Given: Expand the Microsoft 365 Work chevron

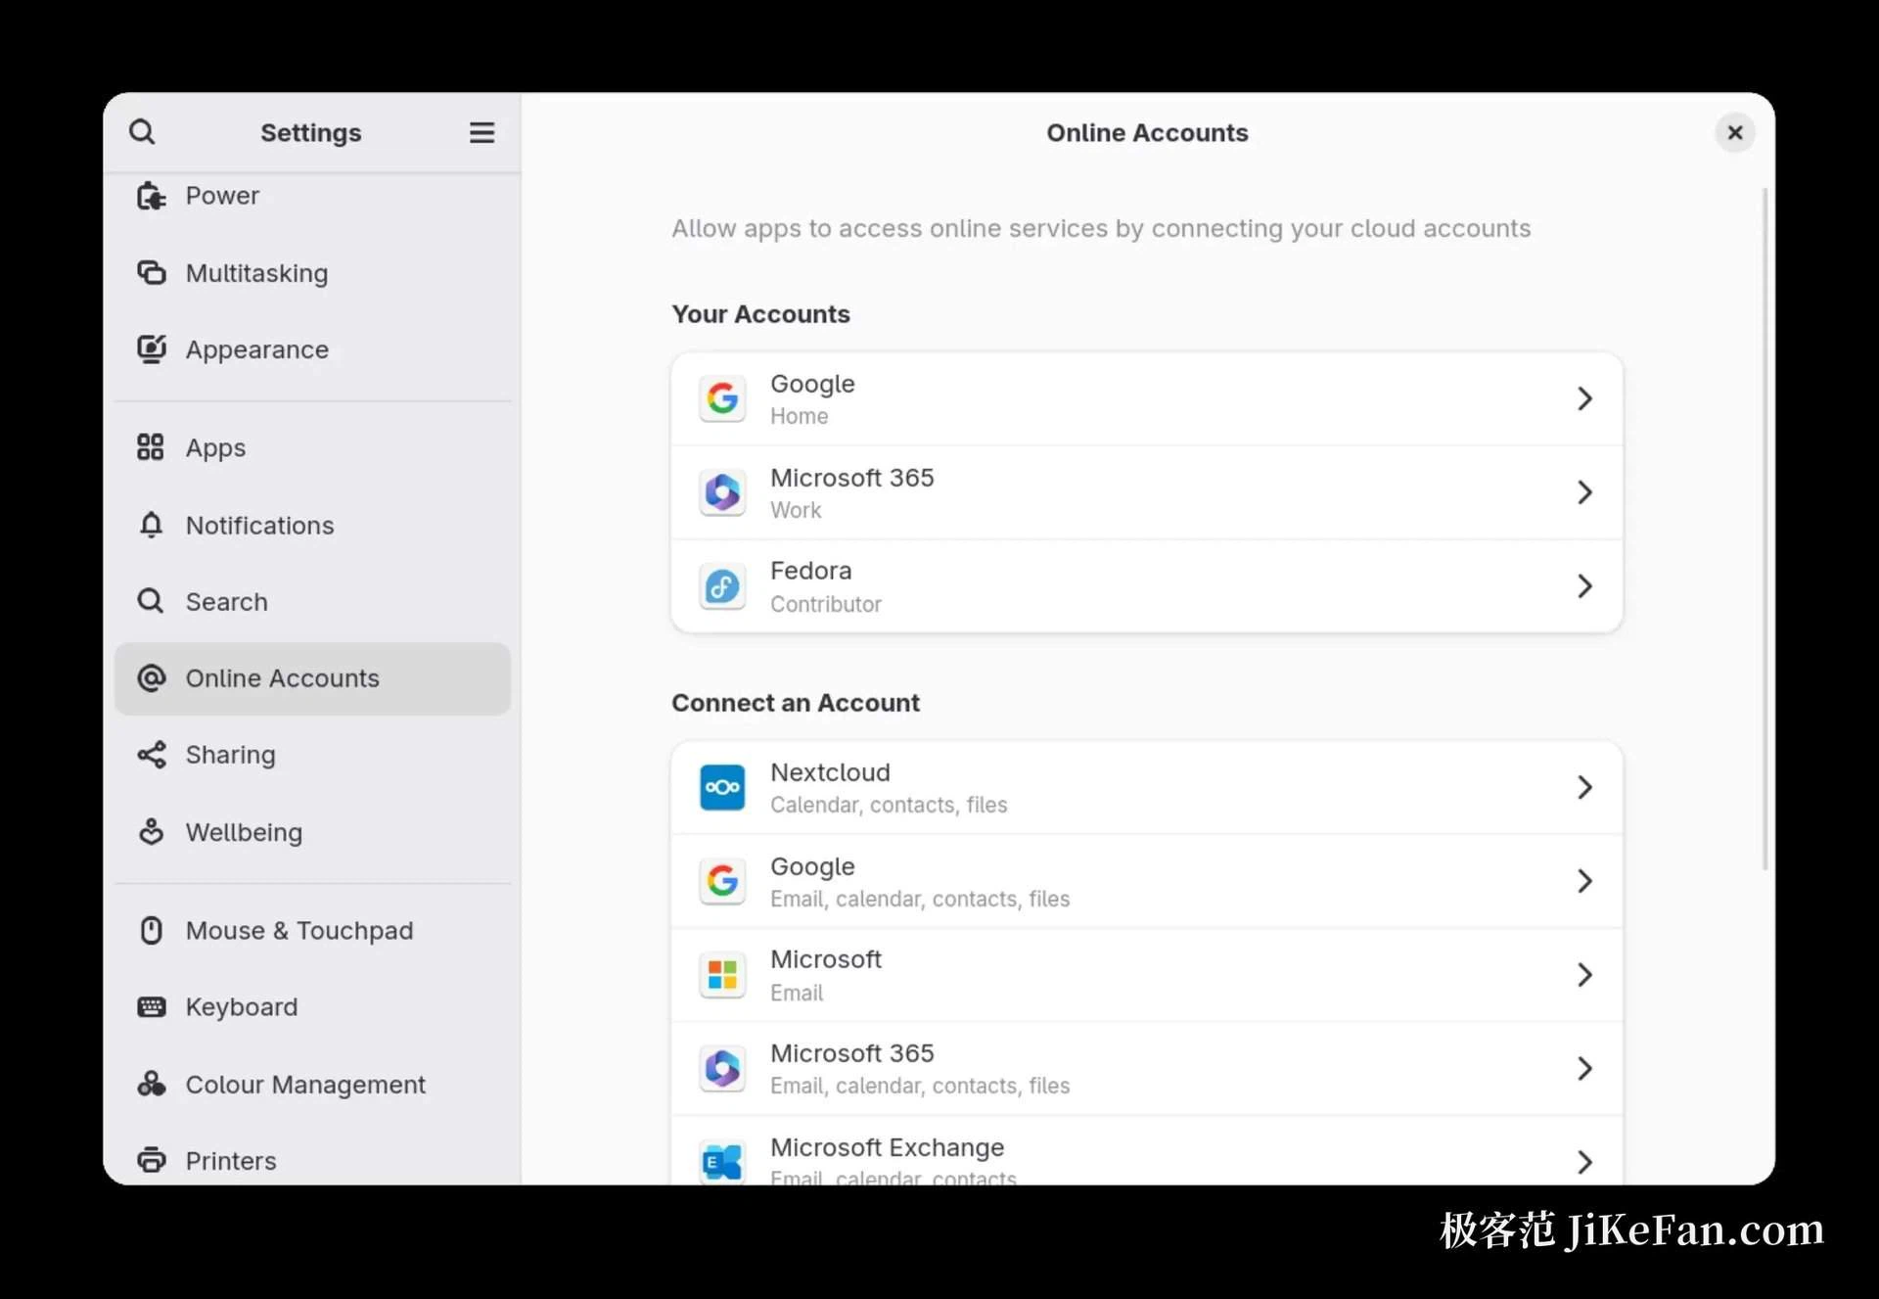Looking at the screenshot, I should (1584, 492).
